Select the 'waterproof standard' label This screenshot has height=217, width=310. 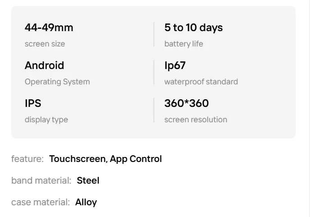coord(201,82)
